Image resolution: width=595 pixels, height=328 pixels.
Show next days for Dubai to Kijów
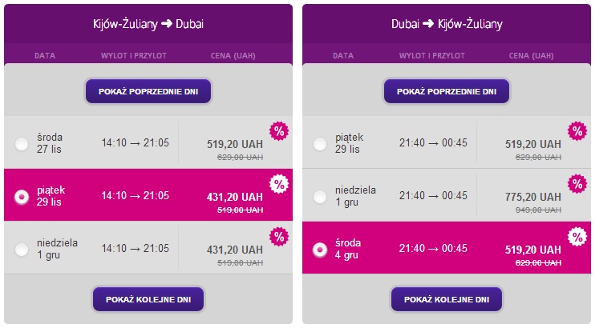click(x=447, y=299)
